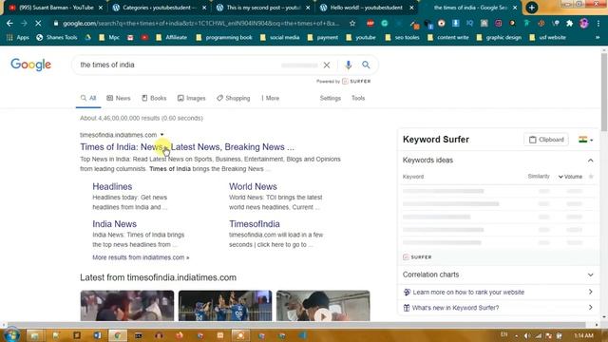Stop page loading with the X button
This screenshot has height=342, width=608.
38,23
